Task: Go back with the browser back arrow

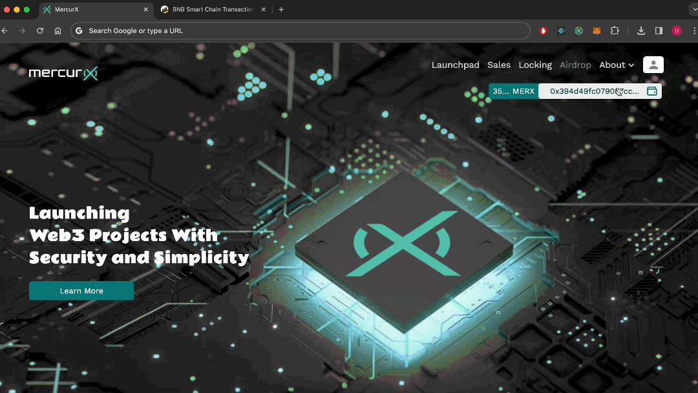Action: tap(5, 31)
